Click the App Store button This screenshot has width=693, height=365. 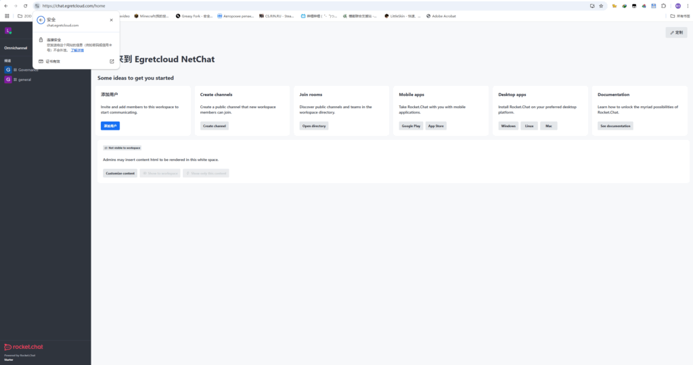pos(436,126)
